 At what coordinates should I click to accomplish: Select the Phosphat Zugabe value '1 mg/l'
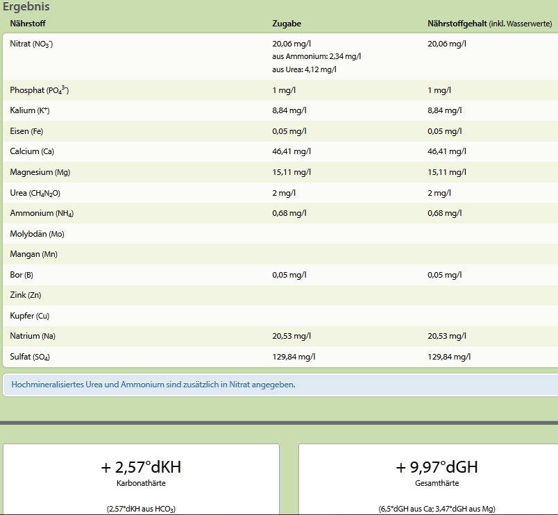pos(284,90)
